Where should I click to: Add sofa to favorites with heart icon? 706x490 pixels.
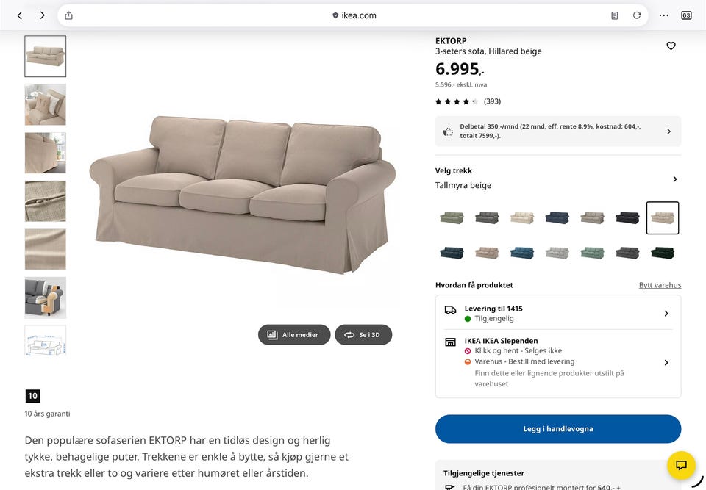point(671,46)
